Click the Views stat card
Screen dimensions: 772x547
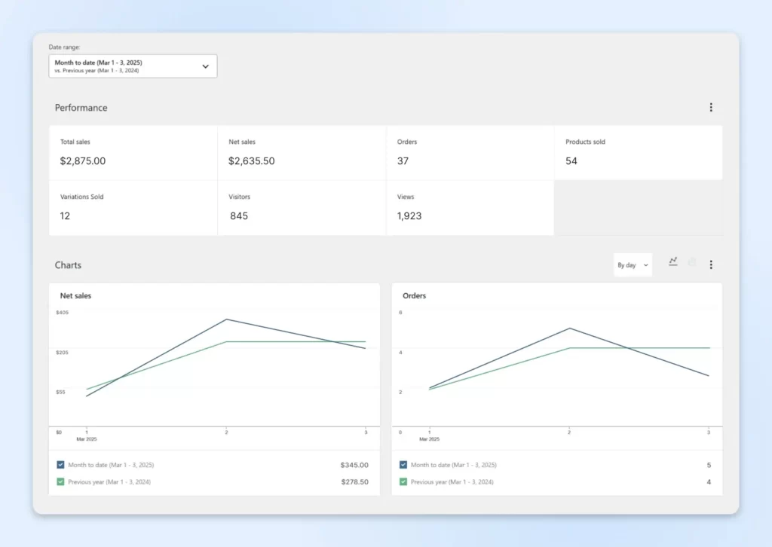[470, 207]
